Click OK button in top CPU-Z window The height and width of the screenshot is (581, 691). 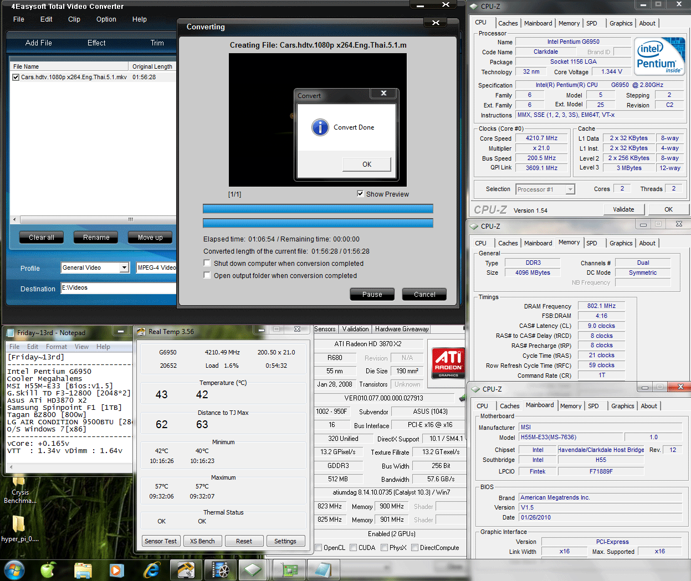tap(668, 209)
